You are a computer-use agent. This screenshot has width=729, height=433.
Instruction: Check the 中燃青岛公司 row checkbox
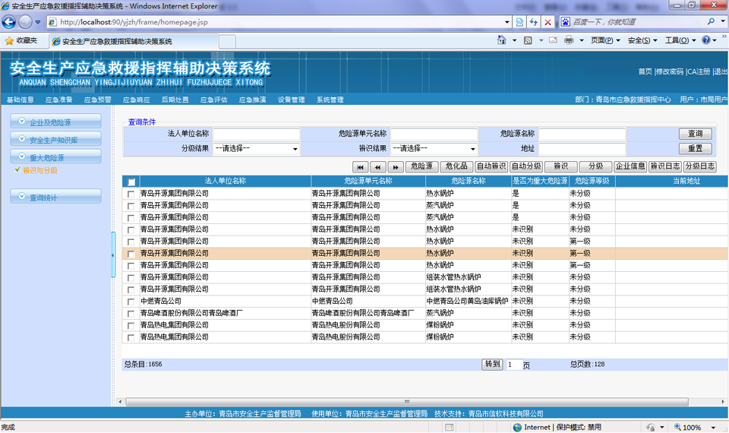[131, 301]
